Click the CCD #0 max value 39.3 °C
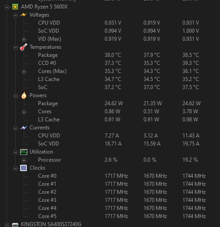220x227 pixels. point(190,63)
